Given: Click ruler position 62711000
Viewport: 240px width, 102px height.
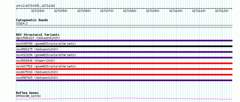Looking at the screenshot, I should [176, 11].
